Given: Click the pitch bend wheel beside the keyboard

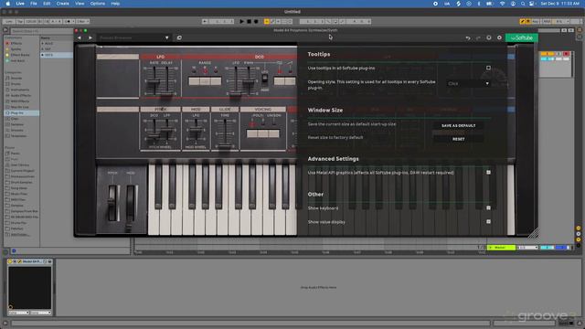Looking at the screenshot, I should (x=112, y=203).
